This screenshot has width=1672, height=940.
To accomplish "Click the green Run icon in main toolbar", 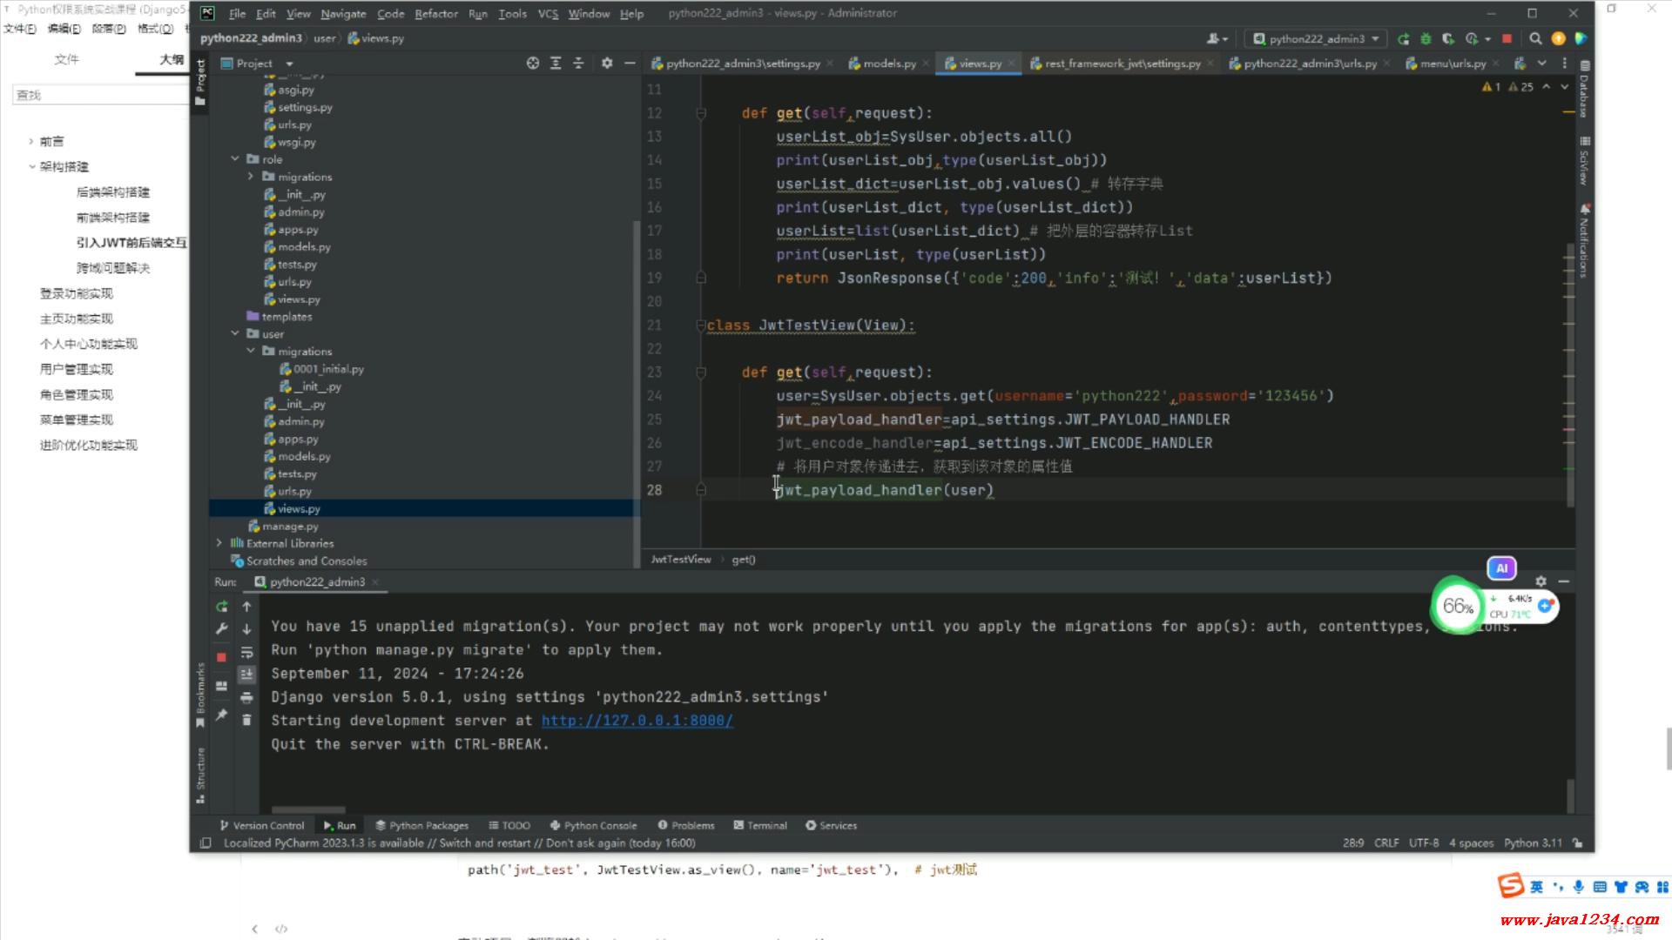I will pyautogui.click(x=1403, y=38).
